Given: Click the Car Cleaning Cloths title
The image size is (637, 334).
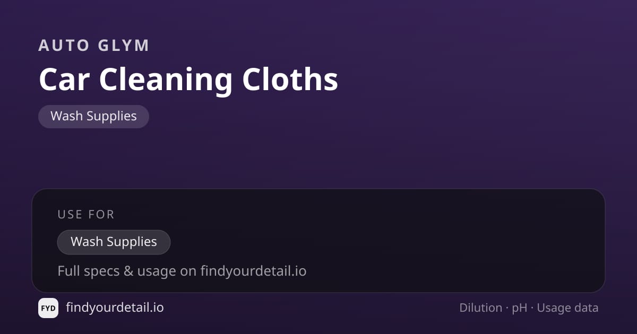Looking at the screenshot, I should [x=188, y=80].
